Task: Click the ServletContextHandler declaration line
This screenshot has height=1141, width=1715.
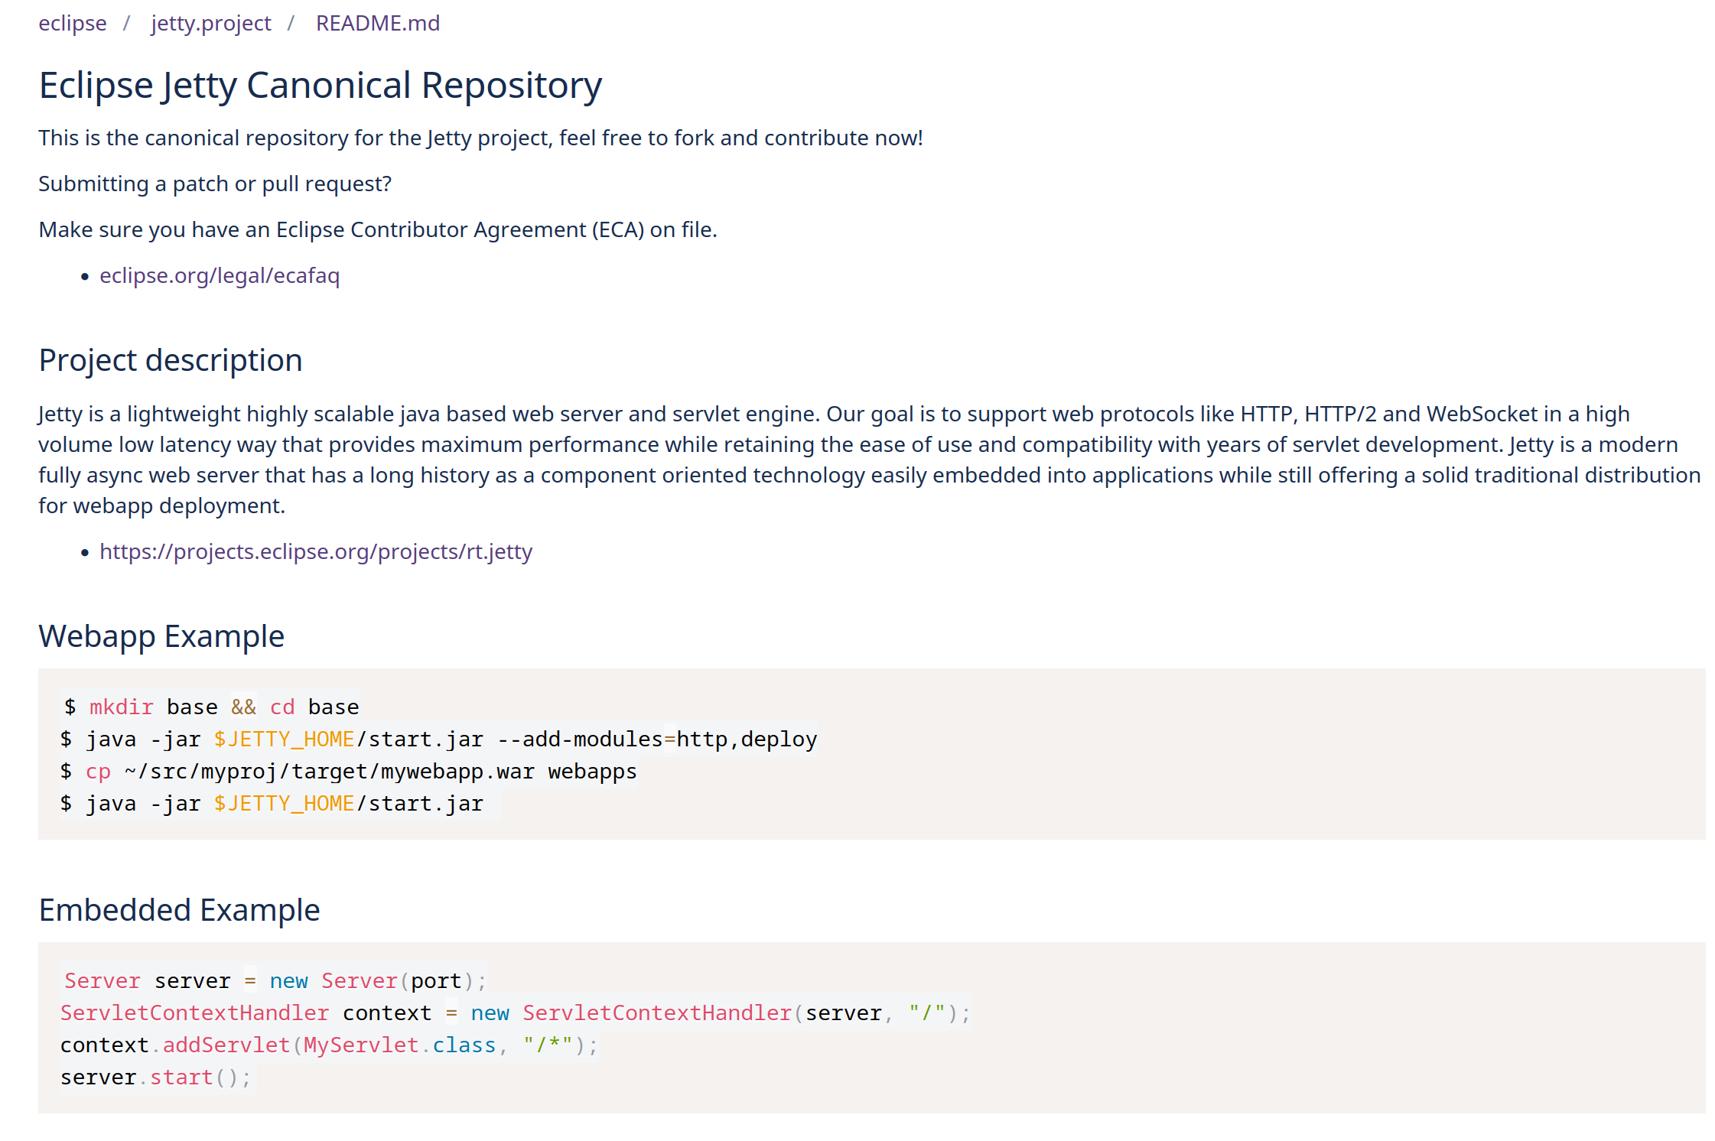Action: click(514, 1013)
